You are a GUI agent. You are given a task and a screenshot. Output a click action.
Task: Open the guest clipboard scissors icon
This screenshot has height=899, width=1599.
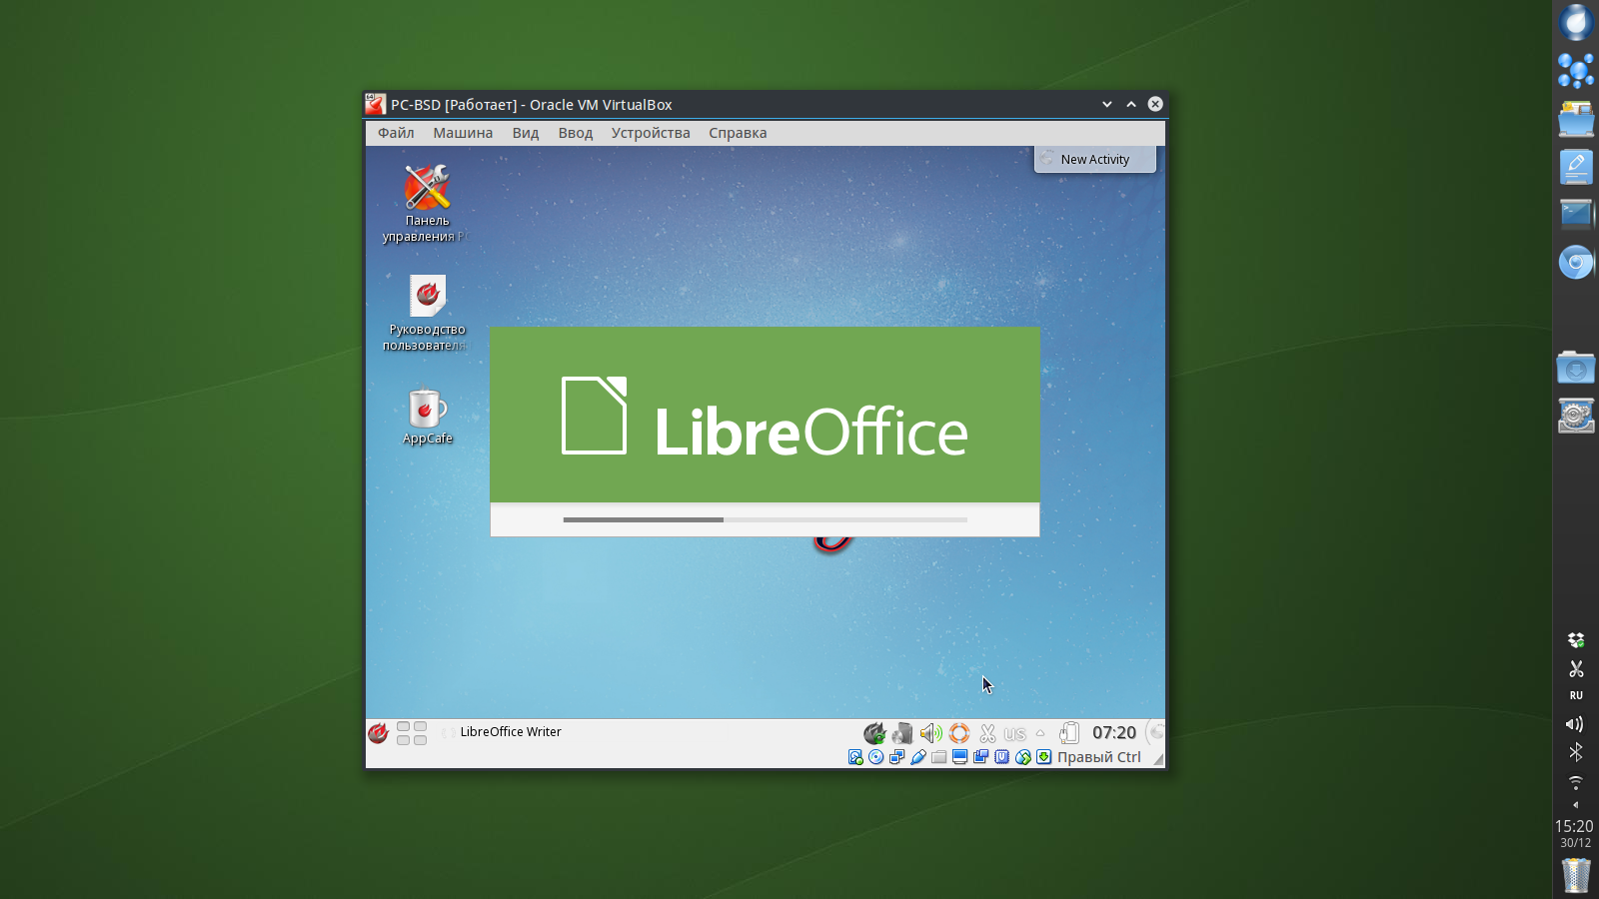pos(987,733)
